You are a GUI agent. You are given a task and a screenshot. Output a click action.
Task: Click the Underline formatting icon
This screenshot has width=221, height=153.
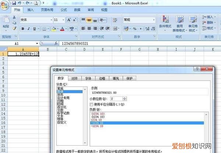point(34,29)
